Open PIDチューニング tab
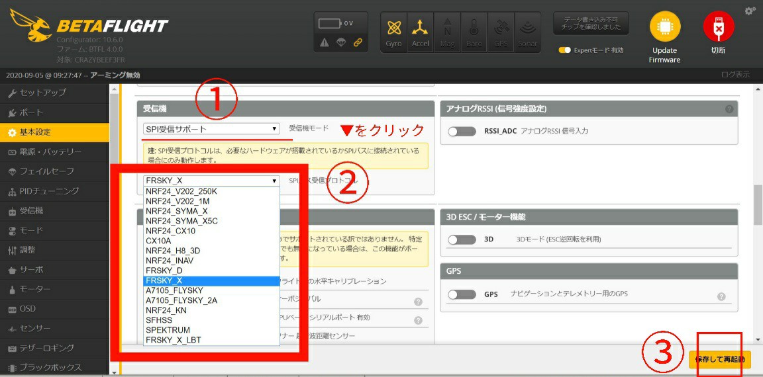This screenshot has height=377, width=763. (54, 191)
